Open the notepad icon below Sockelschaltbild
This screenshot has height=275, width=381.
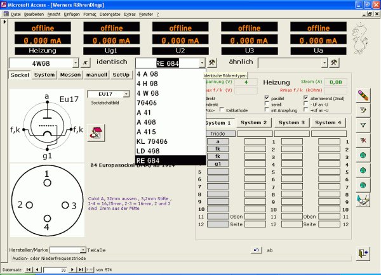coord(96,133)
